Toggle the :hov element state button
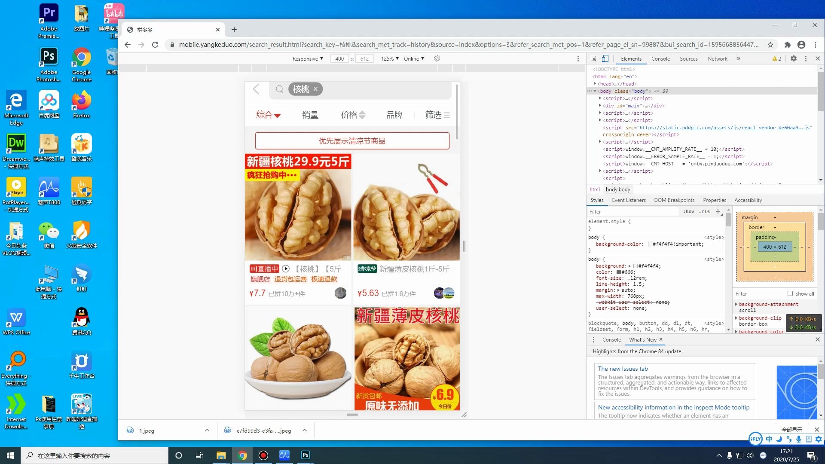Image resolution: width=825 pixels, height=464 pixels. (688, 212)
